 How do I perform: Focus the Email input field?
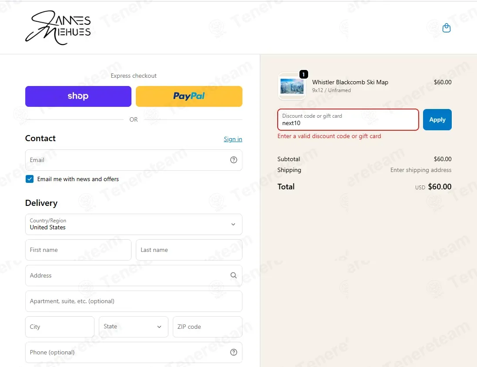[x=134, y=160]
